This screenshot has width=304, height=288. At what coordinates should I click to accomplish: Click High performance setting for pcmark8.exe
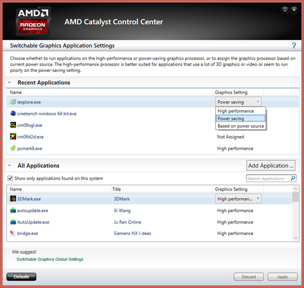point(235,149)
